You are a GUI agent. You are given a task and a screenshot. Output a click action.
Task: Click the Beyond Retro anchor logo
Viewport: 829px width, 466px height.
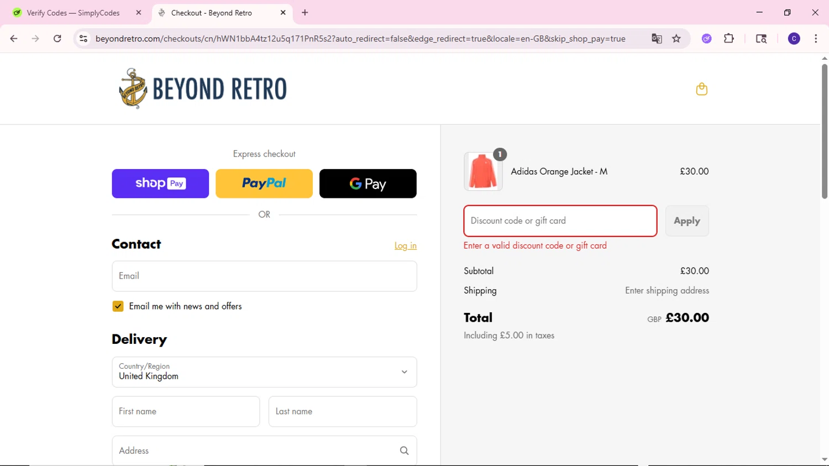(203, 88)
